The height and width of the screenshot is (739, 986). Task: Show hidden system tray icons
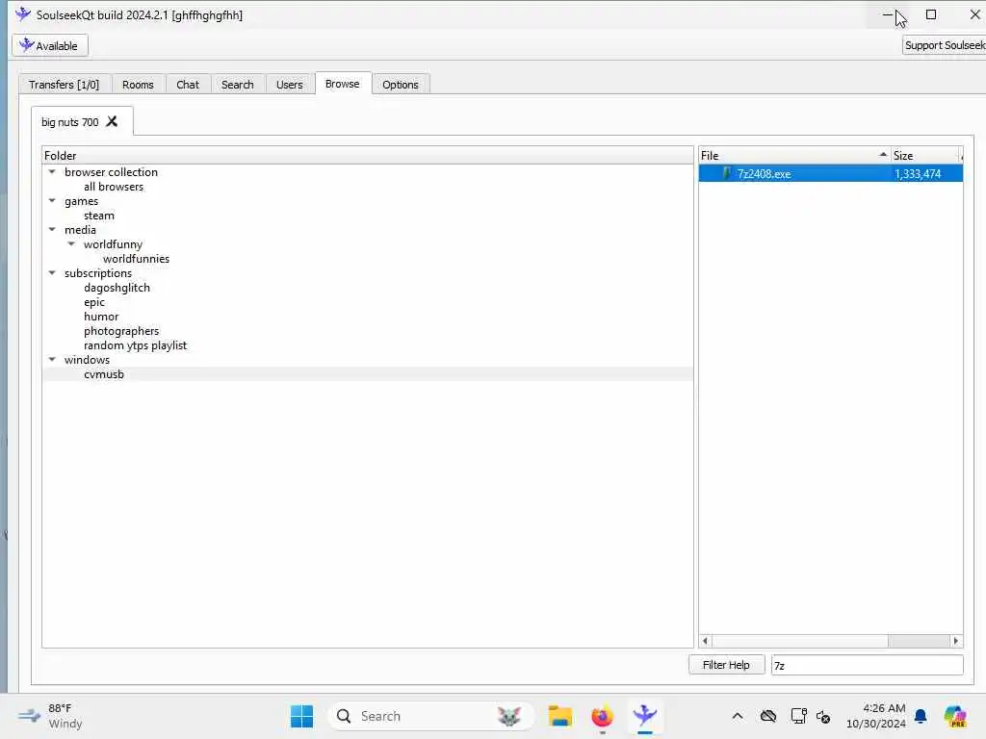(738, 716)
